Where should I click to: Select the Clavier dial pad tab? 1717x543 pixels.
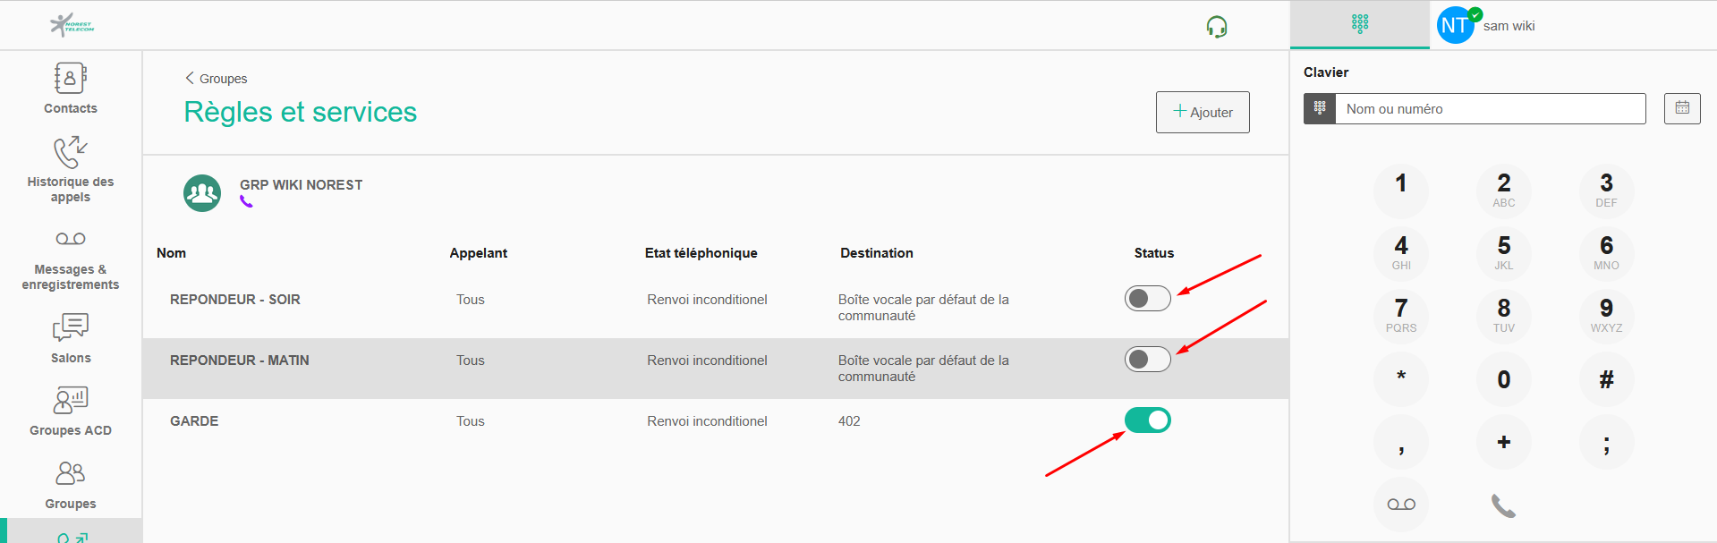1360,24
